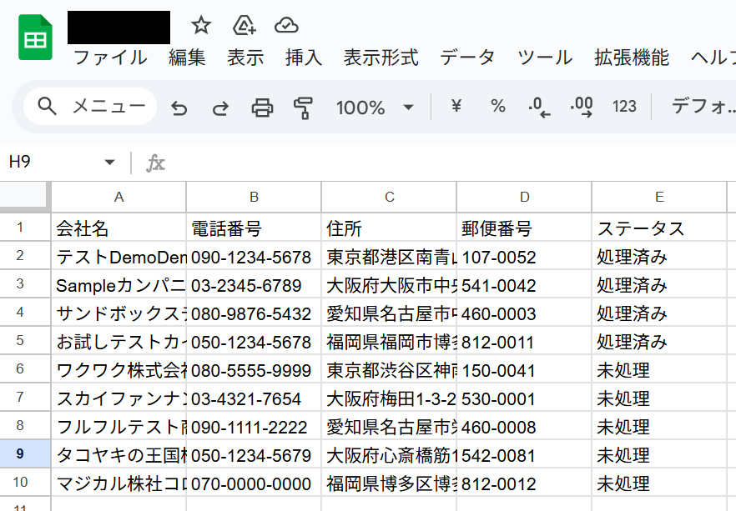Select the 電話番号 header cell
The width and height of the screenshot is (736, 511).
254,228
